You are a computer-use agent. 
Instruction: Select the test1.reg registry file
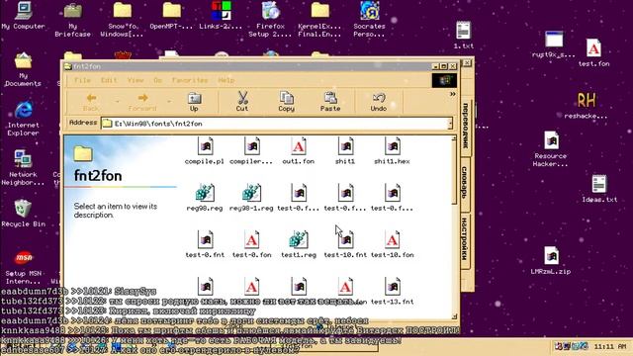click(x=299, y=244)
